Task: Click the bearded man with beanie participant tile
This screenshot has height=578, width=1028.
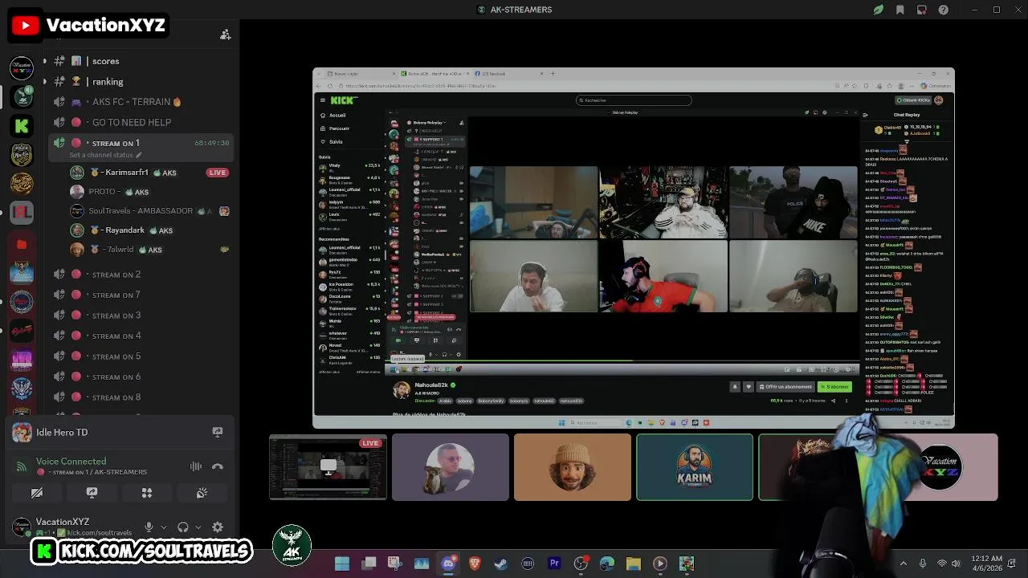Action: [572, 467]
